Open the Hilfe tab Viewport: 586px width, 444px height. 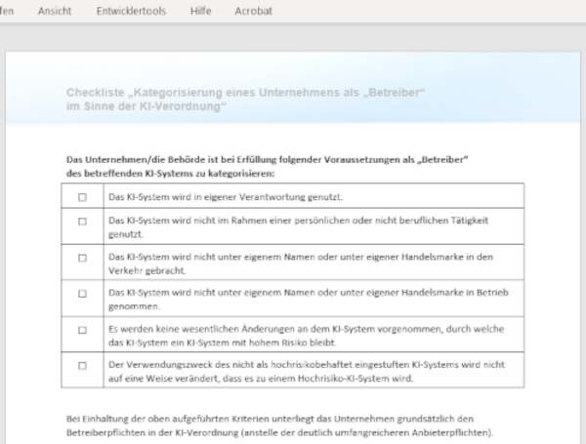click(x=200, y=11)
